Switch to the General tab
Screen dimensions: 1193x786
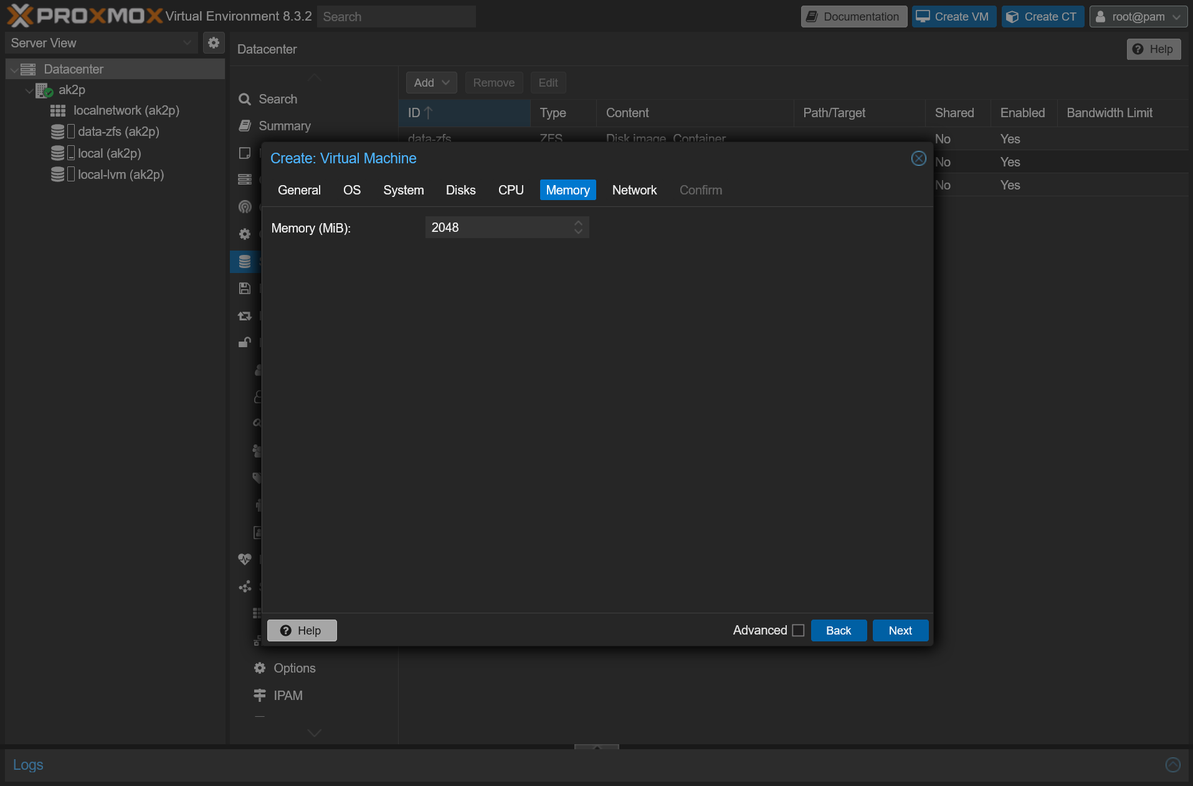[x=299, y=190]
